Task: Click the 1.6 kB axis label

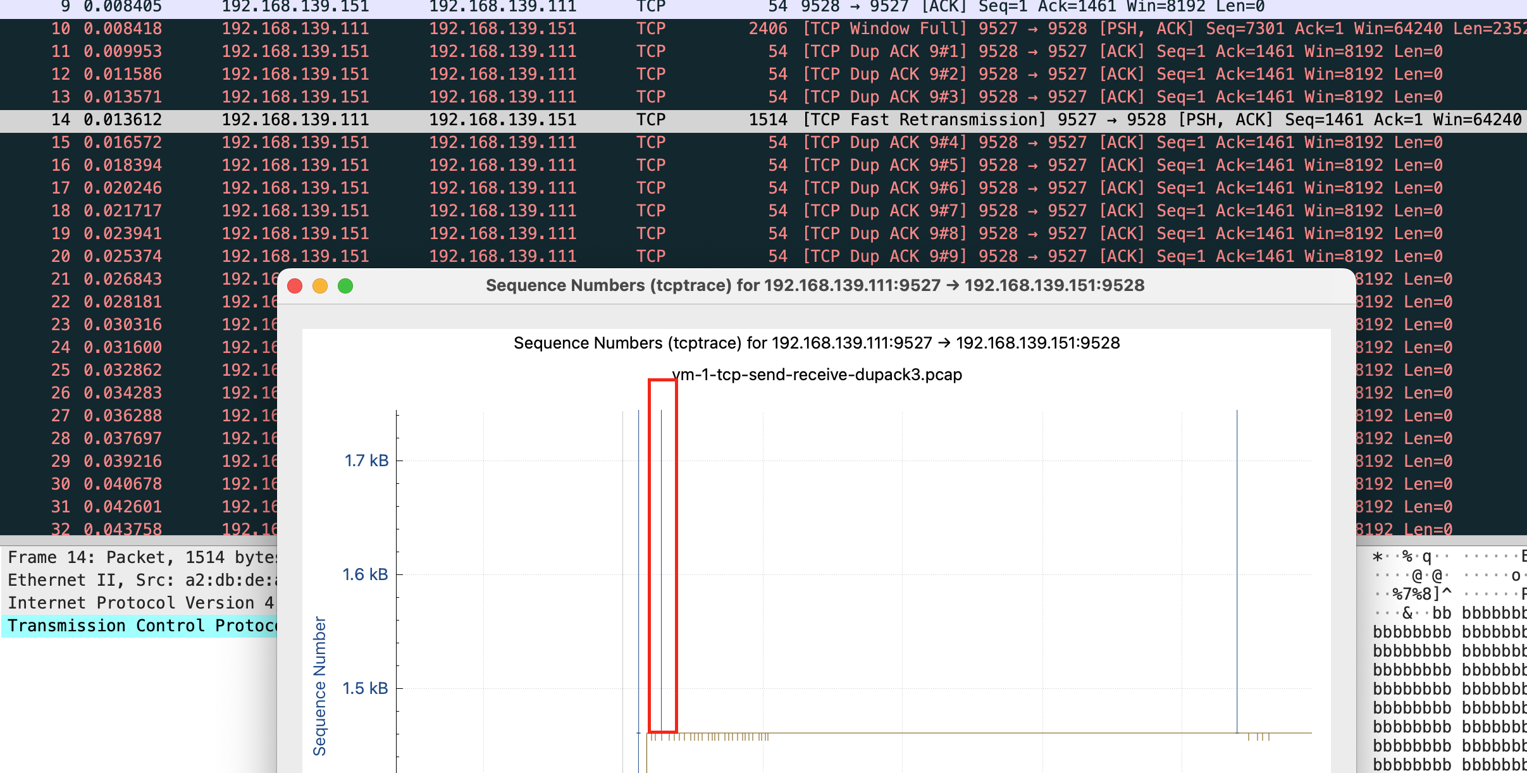Action: pyautogui.click(x=365, y=575)
